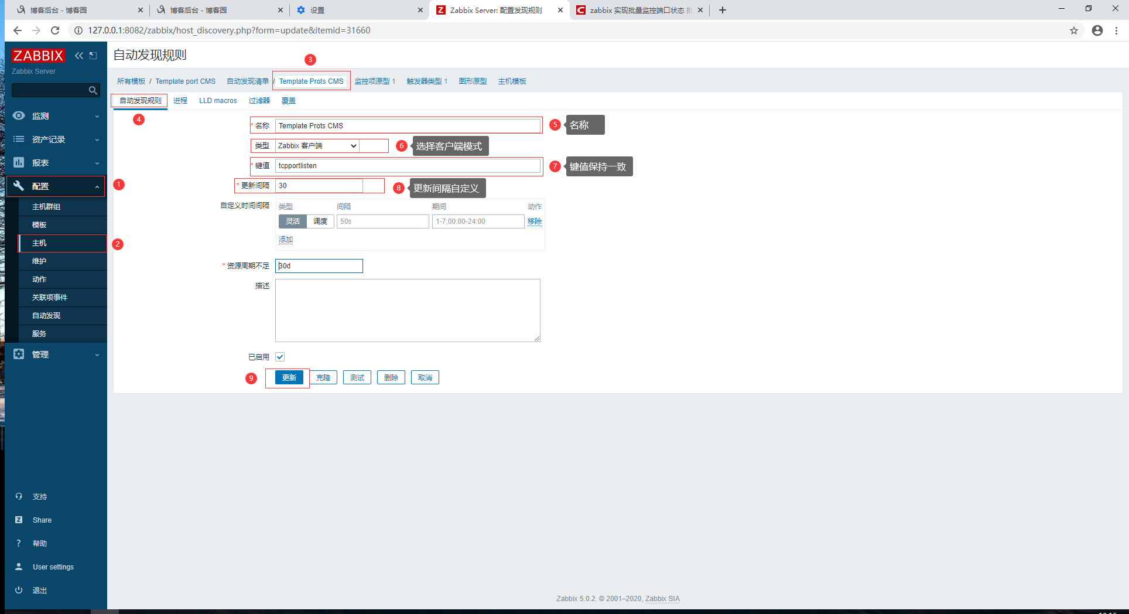Toggle the 已启用 checkbox
Image resolution: width=1129 pixels, height=614 pixels.
(280, 357)
